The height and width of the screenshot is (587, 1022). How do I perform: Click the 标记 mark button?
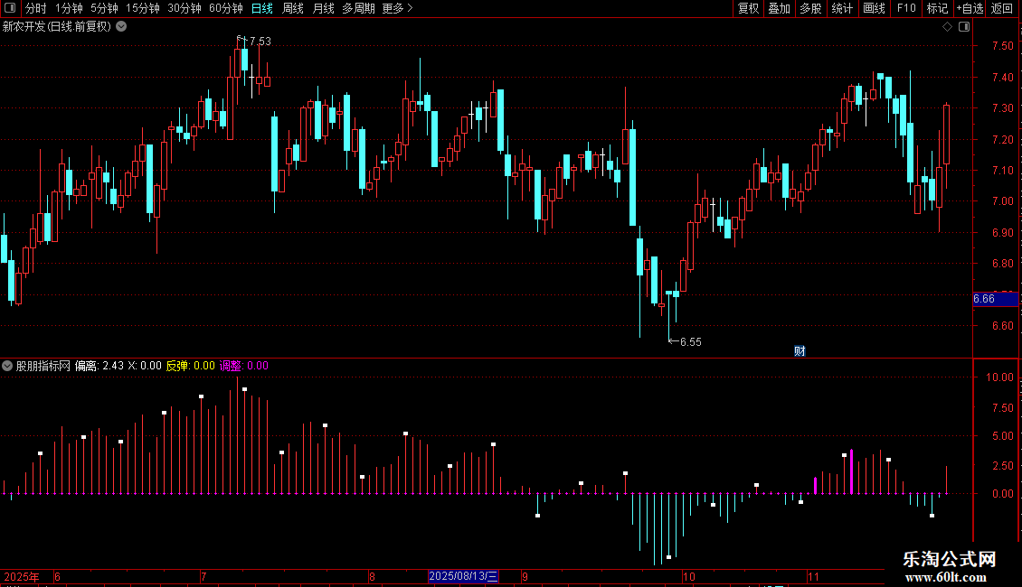coord(937,8)
